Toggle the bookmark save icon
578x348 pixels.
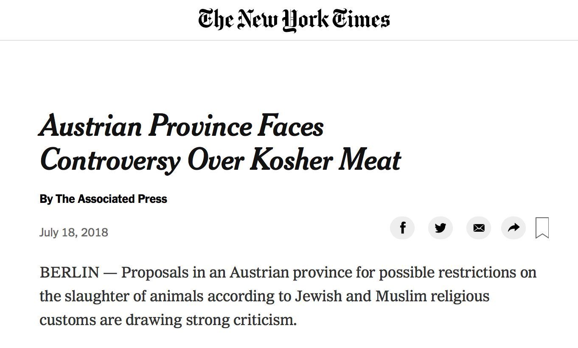(x=542, y=228)
